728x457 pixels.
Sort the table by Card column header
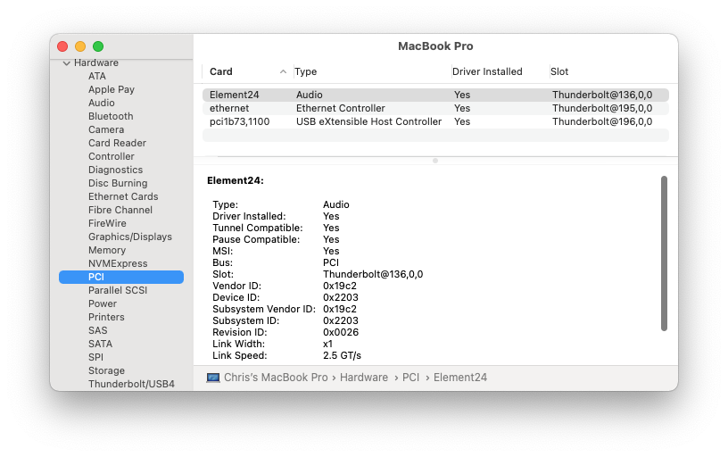220,71
